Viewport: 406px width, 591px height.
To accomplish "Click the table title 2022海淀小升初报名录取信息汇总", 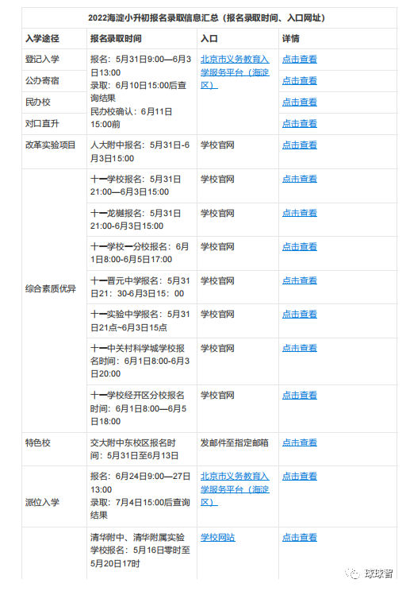I will pyautogui.click(x=206, y=17).
